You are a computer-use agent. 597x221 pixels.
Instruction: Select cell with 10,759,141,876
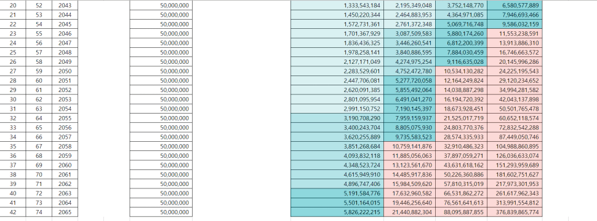pos(410,146)
